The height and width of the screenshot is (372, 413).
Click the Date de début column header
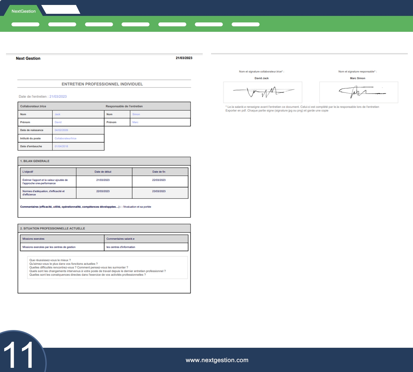pos(103,172)
